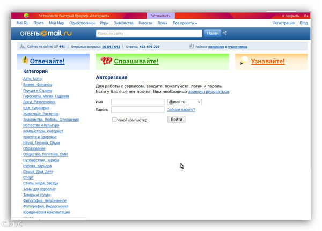Focus the Имя input field

(138, 102)
